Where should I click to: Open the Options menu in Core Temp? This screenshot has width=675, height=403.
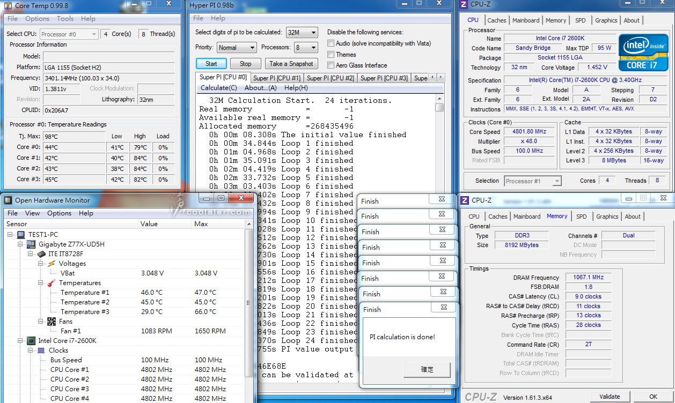tap(38, 19)
